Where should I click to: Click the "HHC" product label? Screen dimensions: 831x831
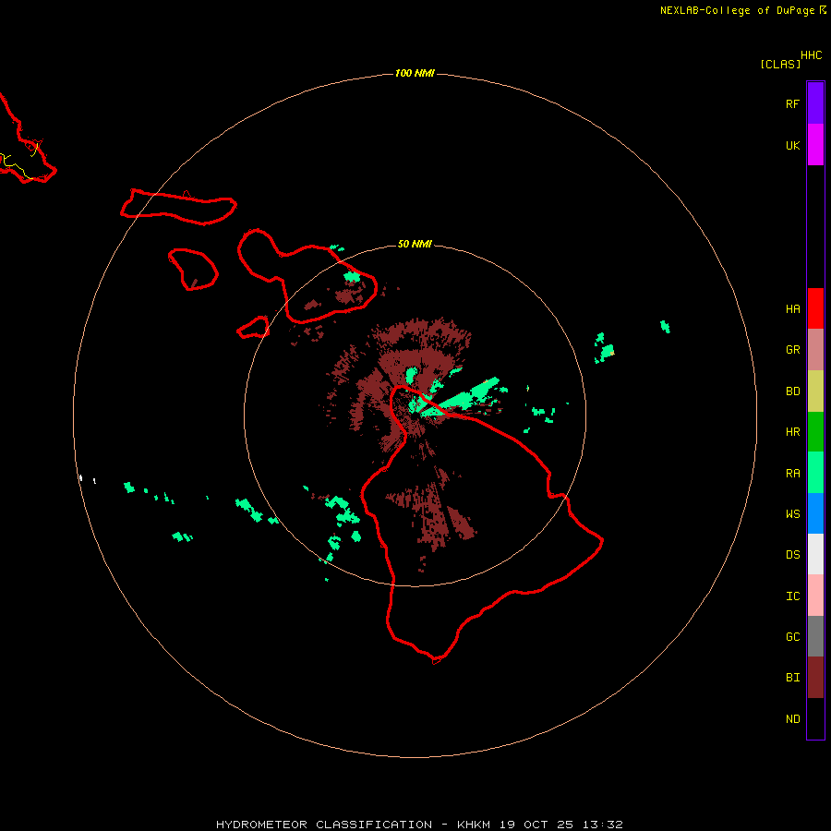click(811, 55)
